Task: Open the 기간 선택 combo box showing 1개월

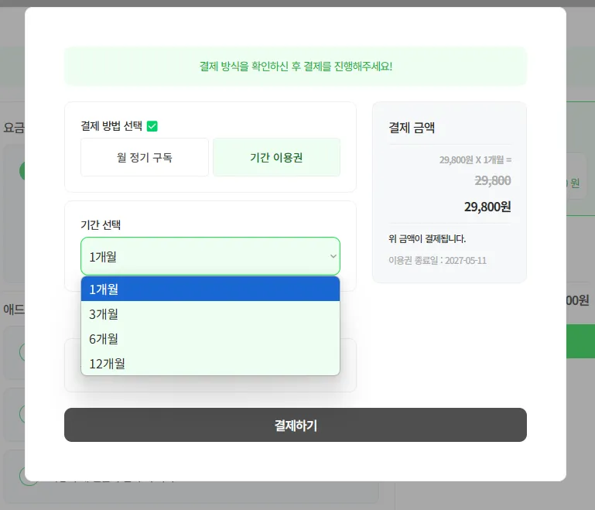Action: 210,256
